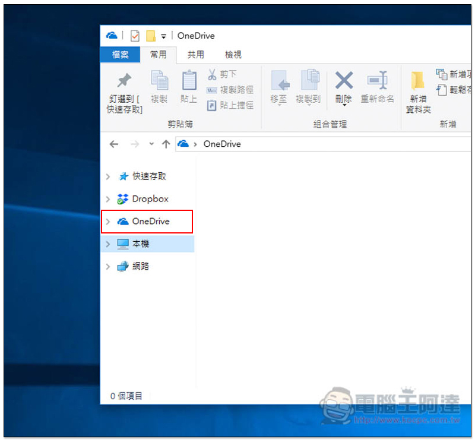Open the 刪除 dropdown arrow
The height and width of the screenshot is (442, 475).
click(x=344, y=105)
